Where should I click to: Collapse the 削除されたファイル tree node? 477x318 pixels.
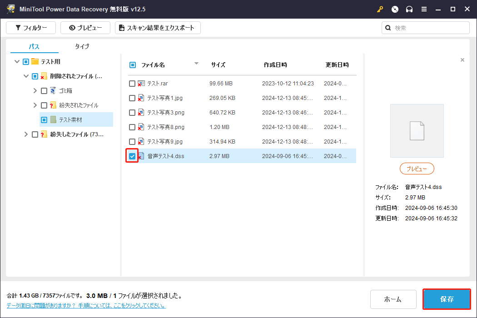click(x=26, y=76)
